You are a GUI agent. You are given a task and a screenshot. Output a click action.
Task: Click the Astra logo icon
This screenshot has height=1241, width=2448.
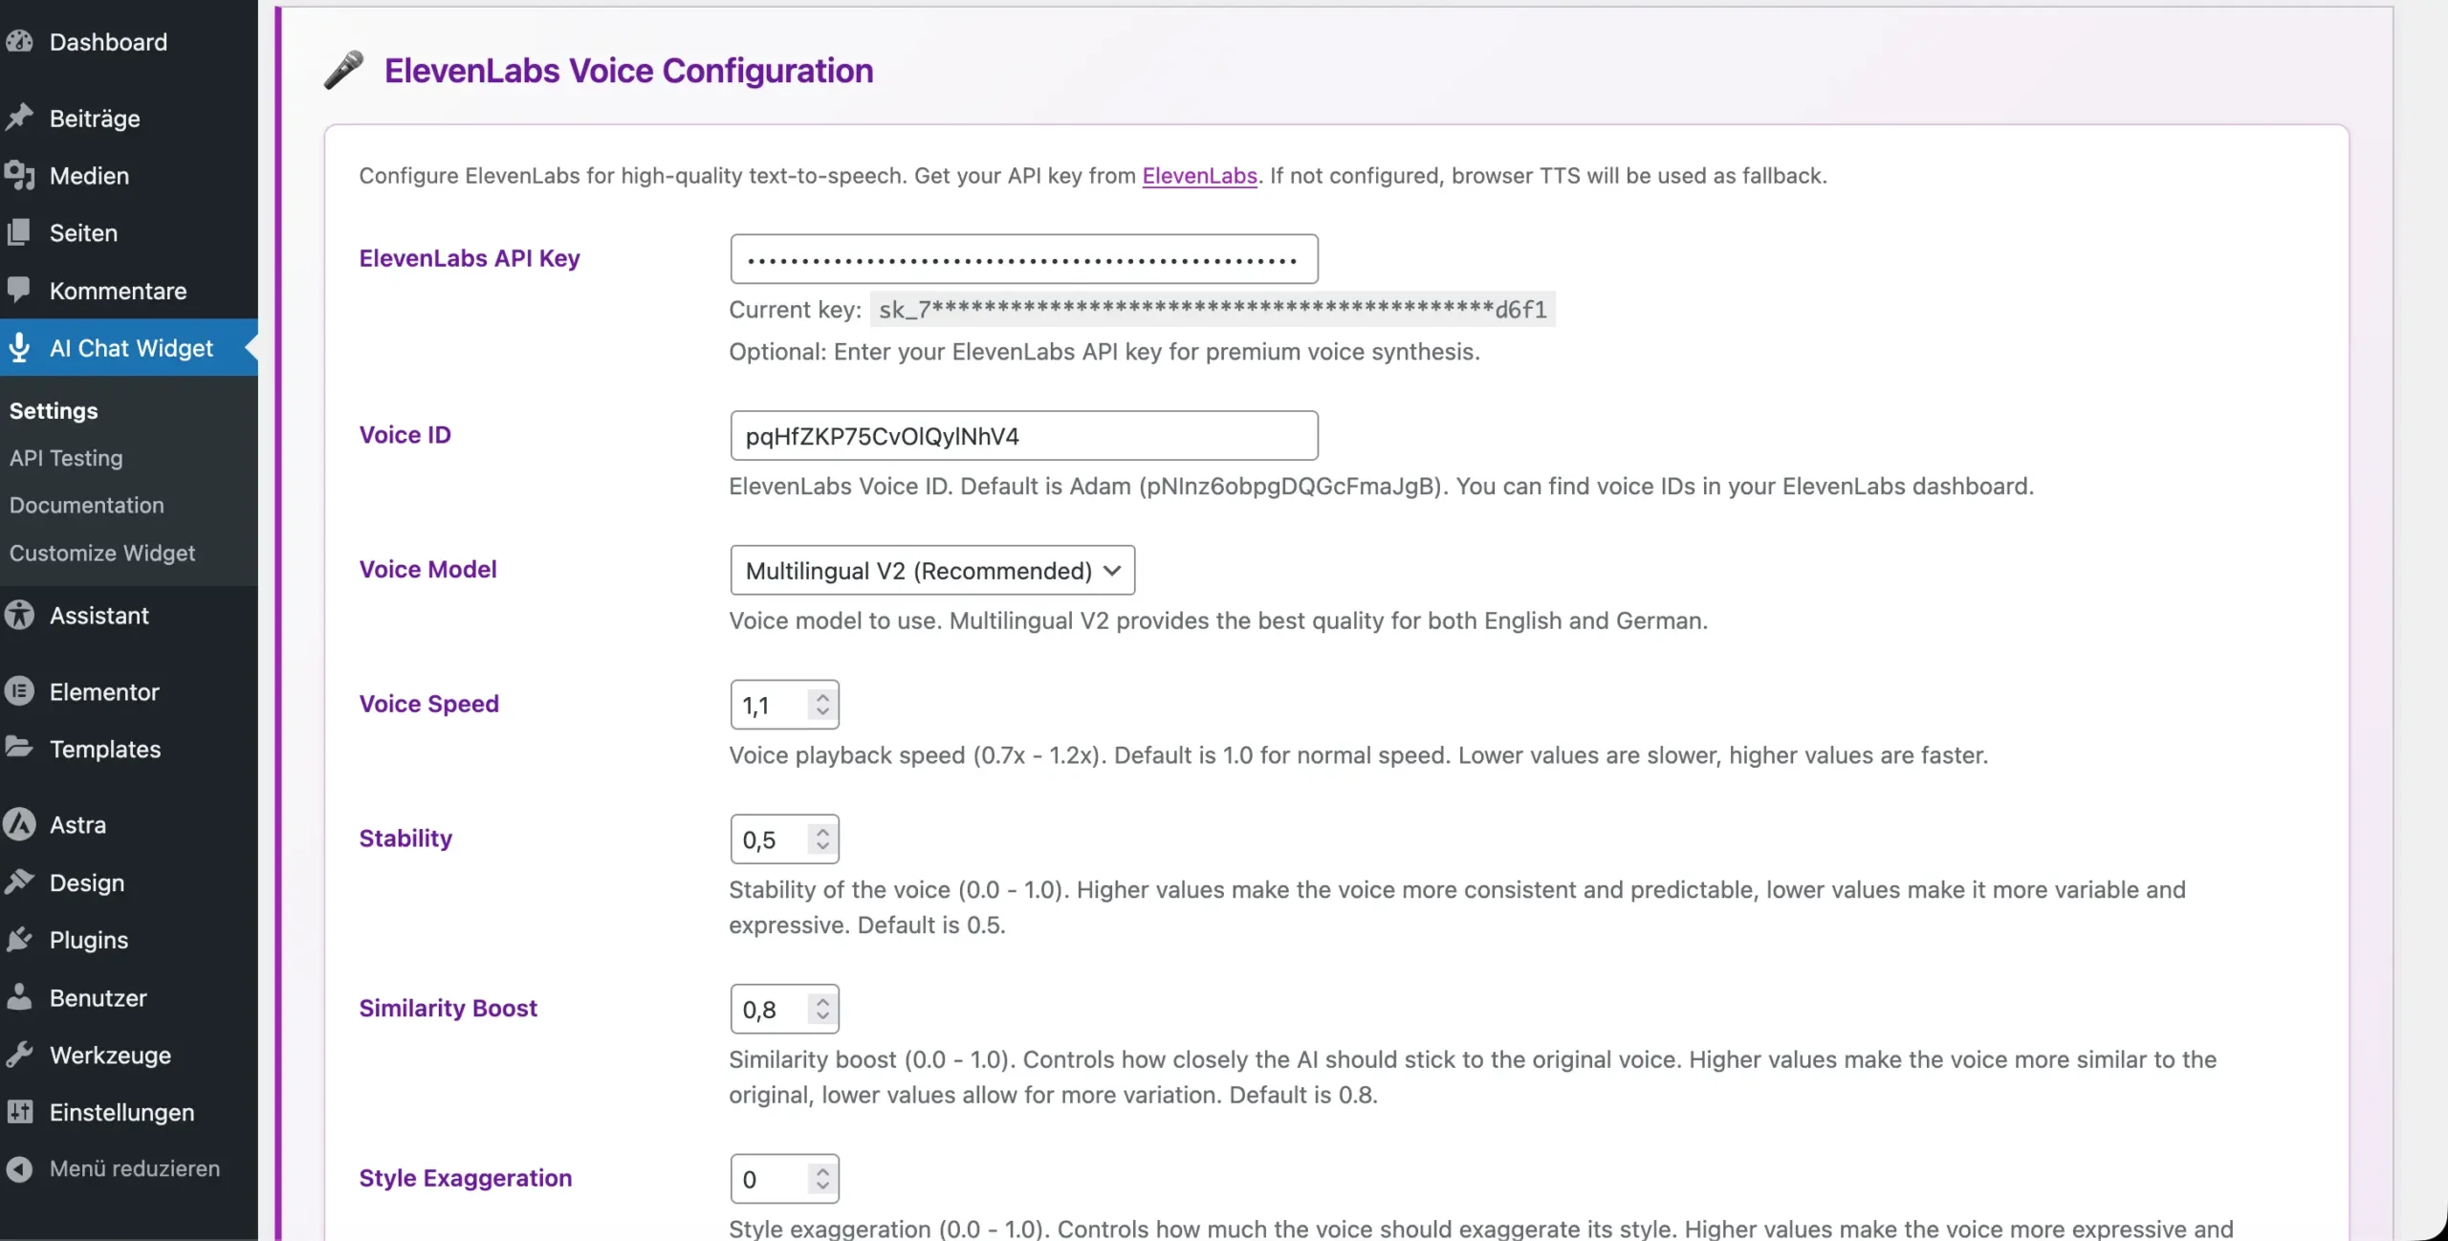point(19,824)
